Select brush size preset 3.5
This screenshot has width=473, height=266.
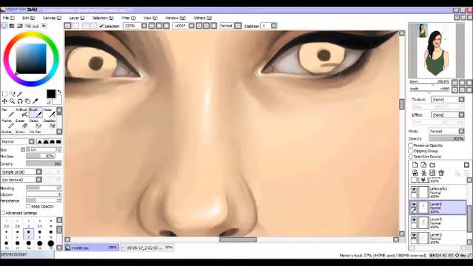pos(39,223)
